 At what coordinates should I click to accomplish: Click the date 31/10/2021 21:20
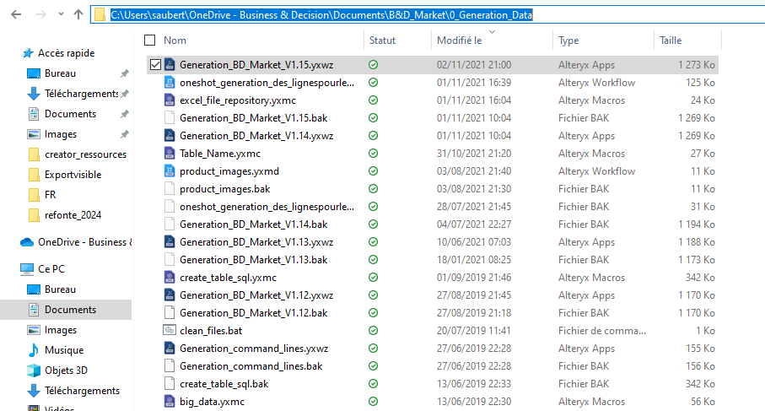474,154
